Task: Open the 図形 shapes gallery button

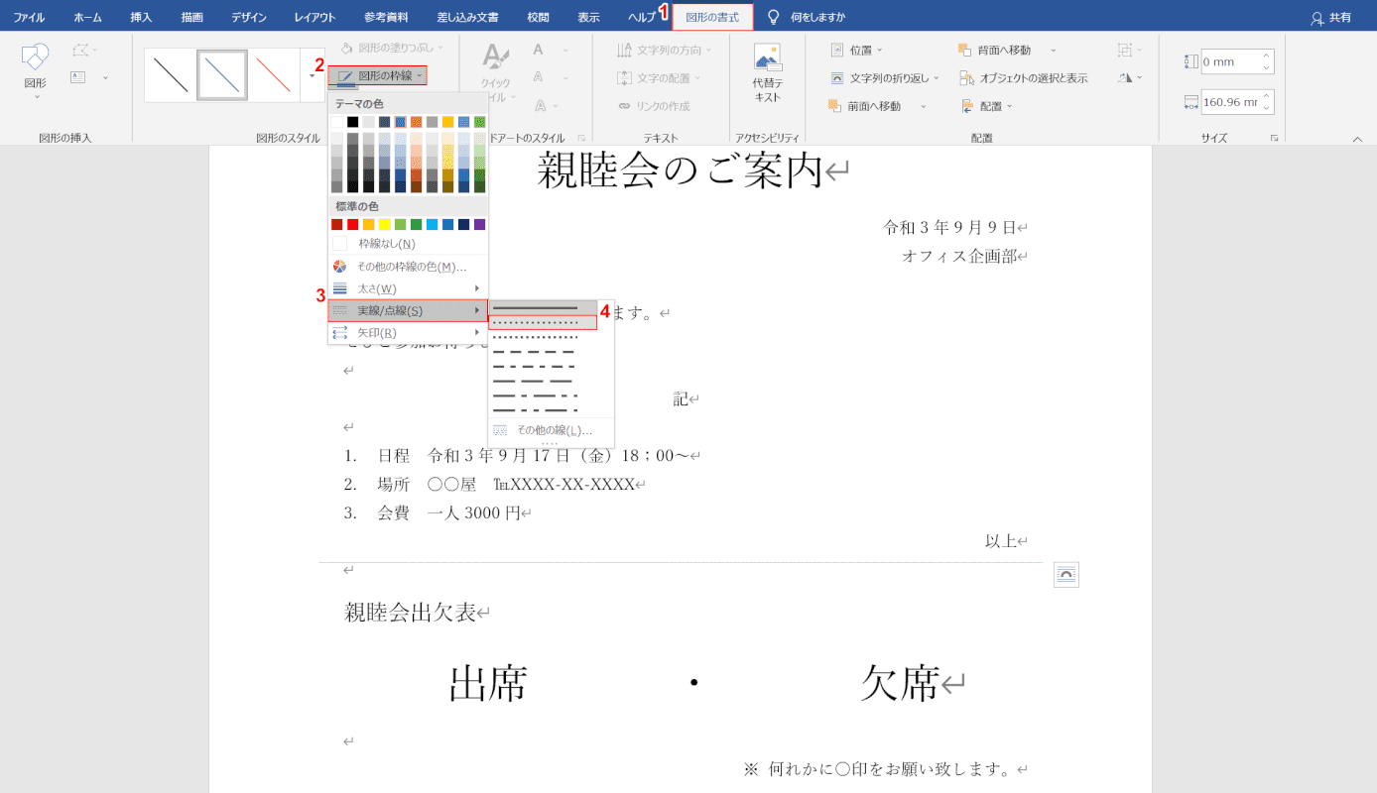Action: pyautogui.click(x=36, y=69)
